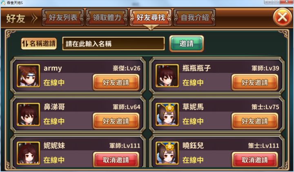The width and height of the screenshot is (294, 172).
Task: Click army's player avatar portrait
Action: (x=28, y=76)
